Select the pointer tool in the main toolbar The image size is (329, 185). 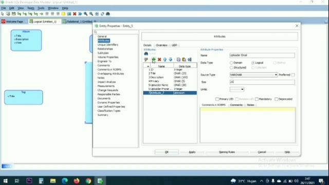[3, 14]
